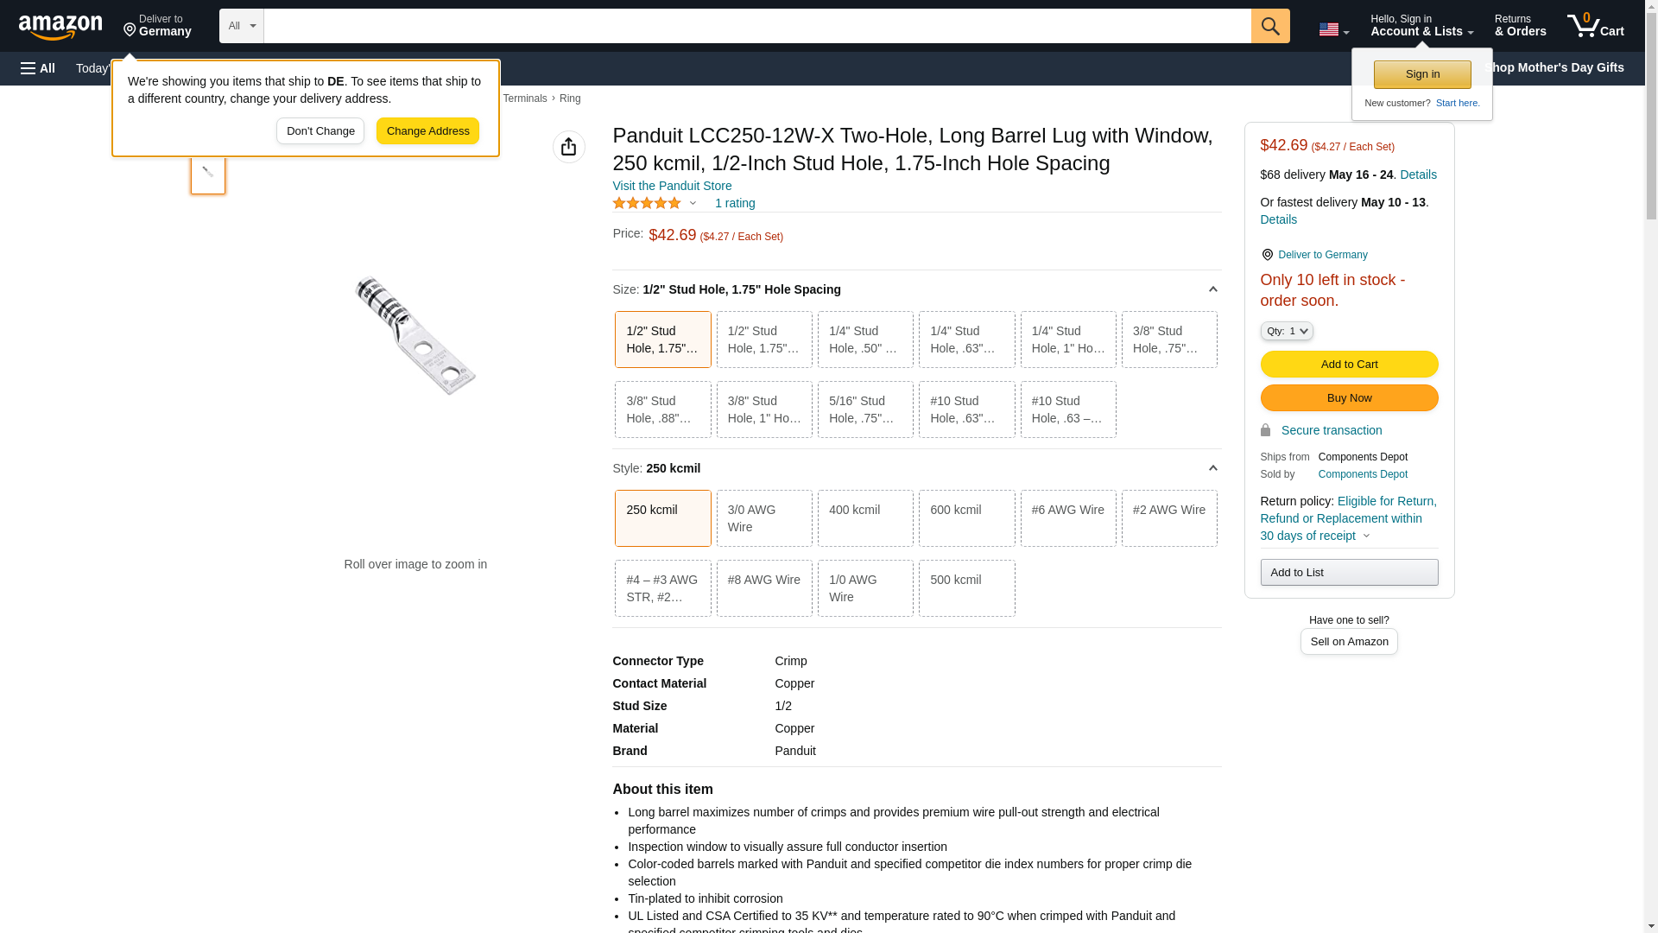This screenshot has height=933, width=1658.
Task: Click the product thumbnail image
Action: click(x=208, y=174)
